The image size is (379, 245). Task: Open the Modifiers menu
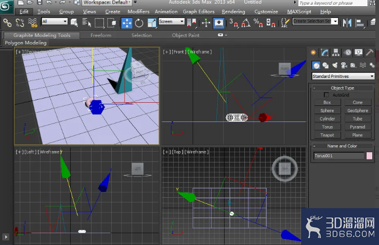point(138,11)
